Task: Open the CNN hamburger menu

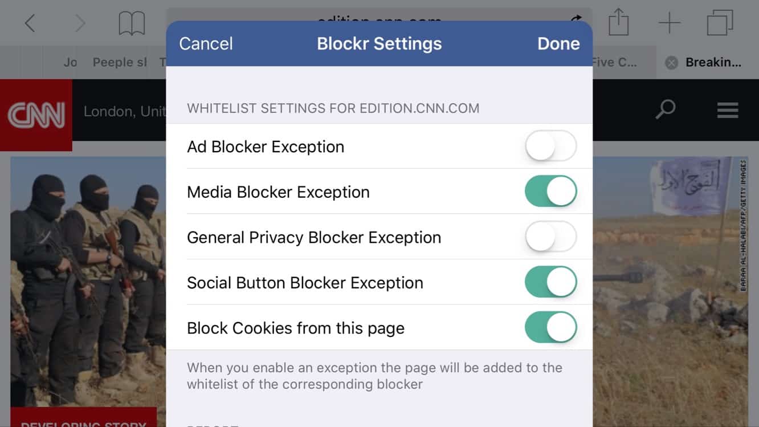Action: [x=728, y=109]
